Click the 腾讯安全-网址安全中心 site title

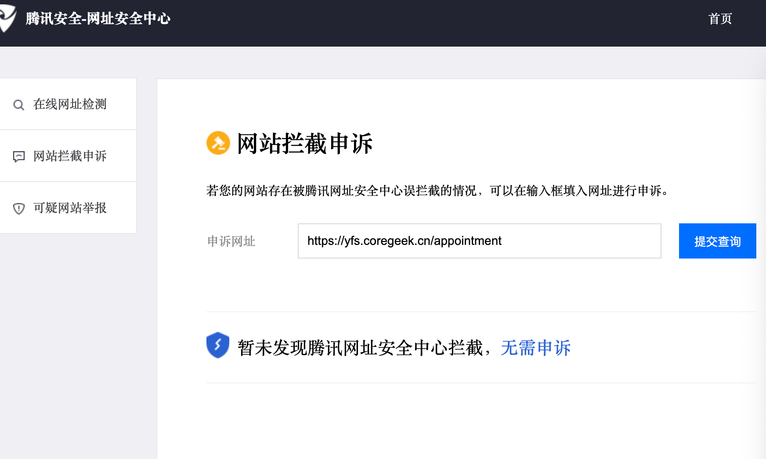[x=98, y=18]
